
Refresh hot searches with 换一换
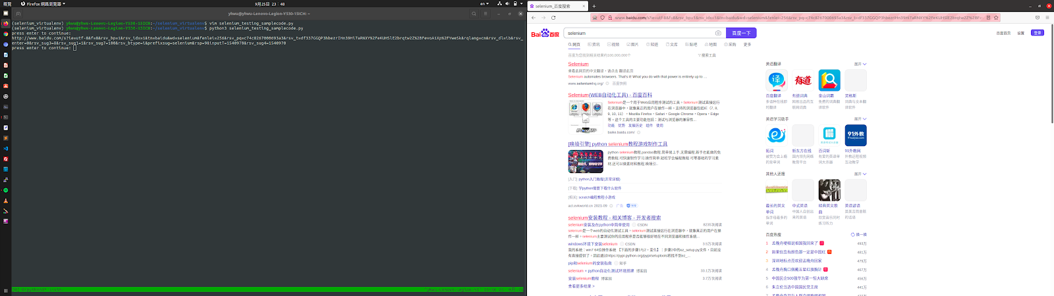click(859, 235)
